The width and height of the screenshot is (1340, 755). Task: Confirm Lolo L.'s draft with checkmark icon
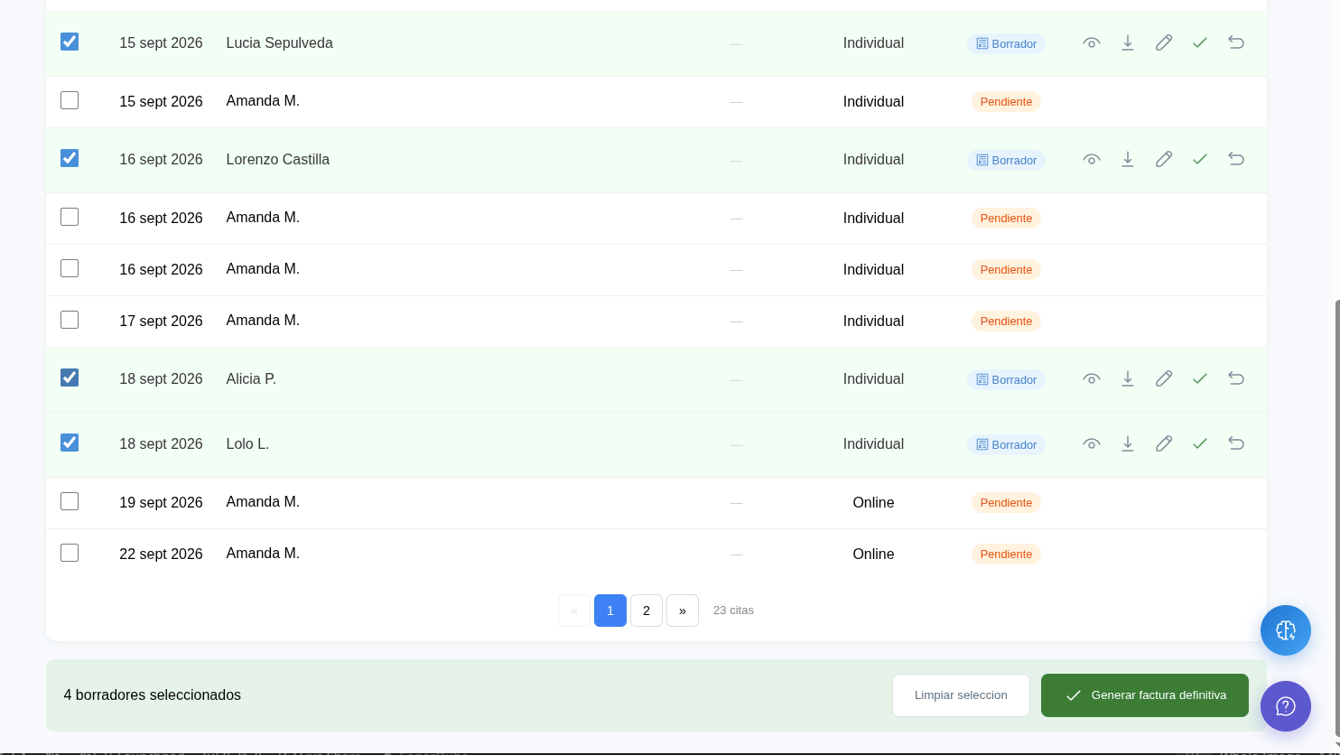[1200, 443]
